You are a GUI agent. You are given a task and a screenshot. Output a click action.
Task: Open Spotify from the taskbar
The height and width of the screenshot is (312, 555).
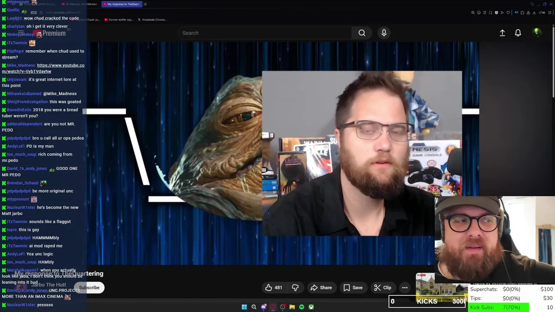click(301, 307)
